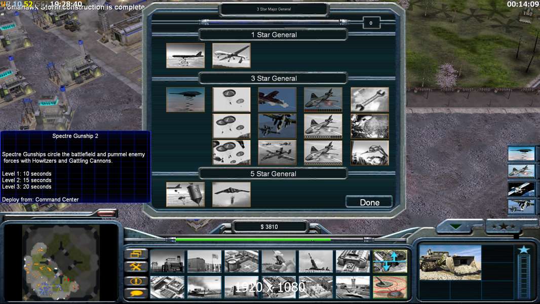Activate the A-10 strike shortcut on right edge

pos(521,207)
